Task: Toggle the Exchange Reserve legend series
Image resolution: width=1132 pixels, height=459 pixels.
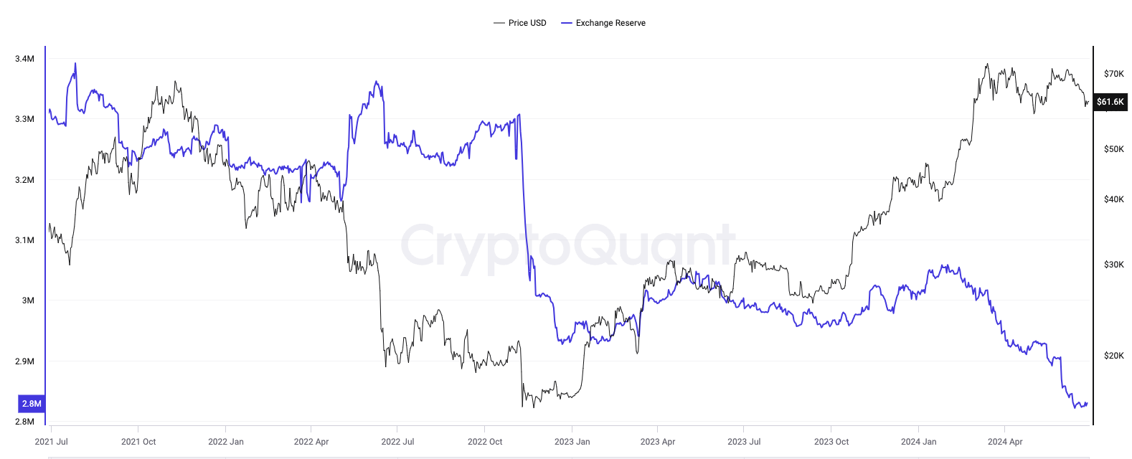Action: click(x=603, y=23)
